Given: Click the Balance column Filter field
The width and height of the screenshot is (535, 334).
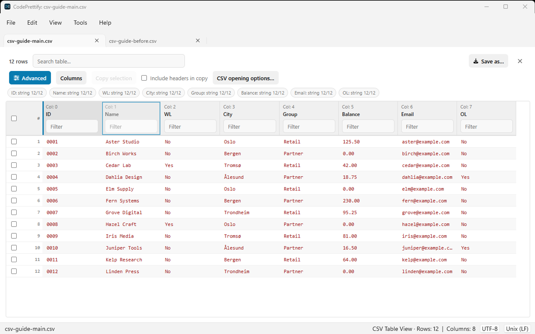Looking at the screenshot, I should click(x=368, y=127).
